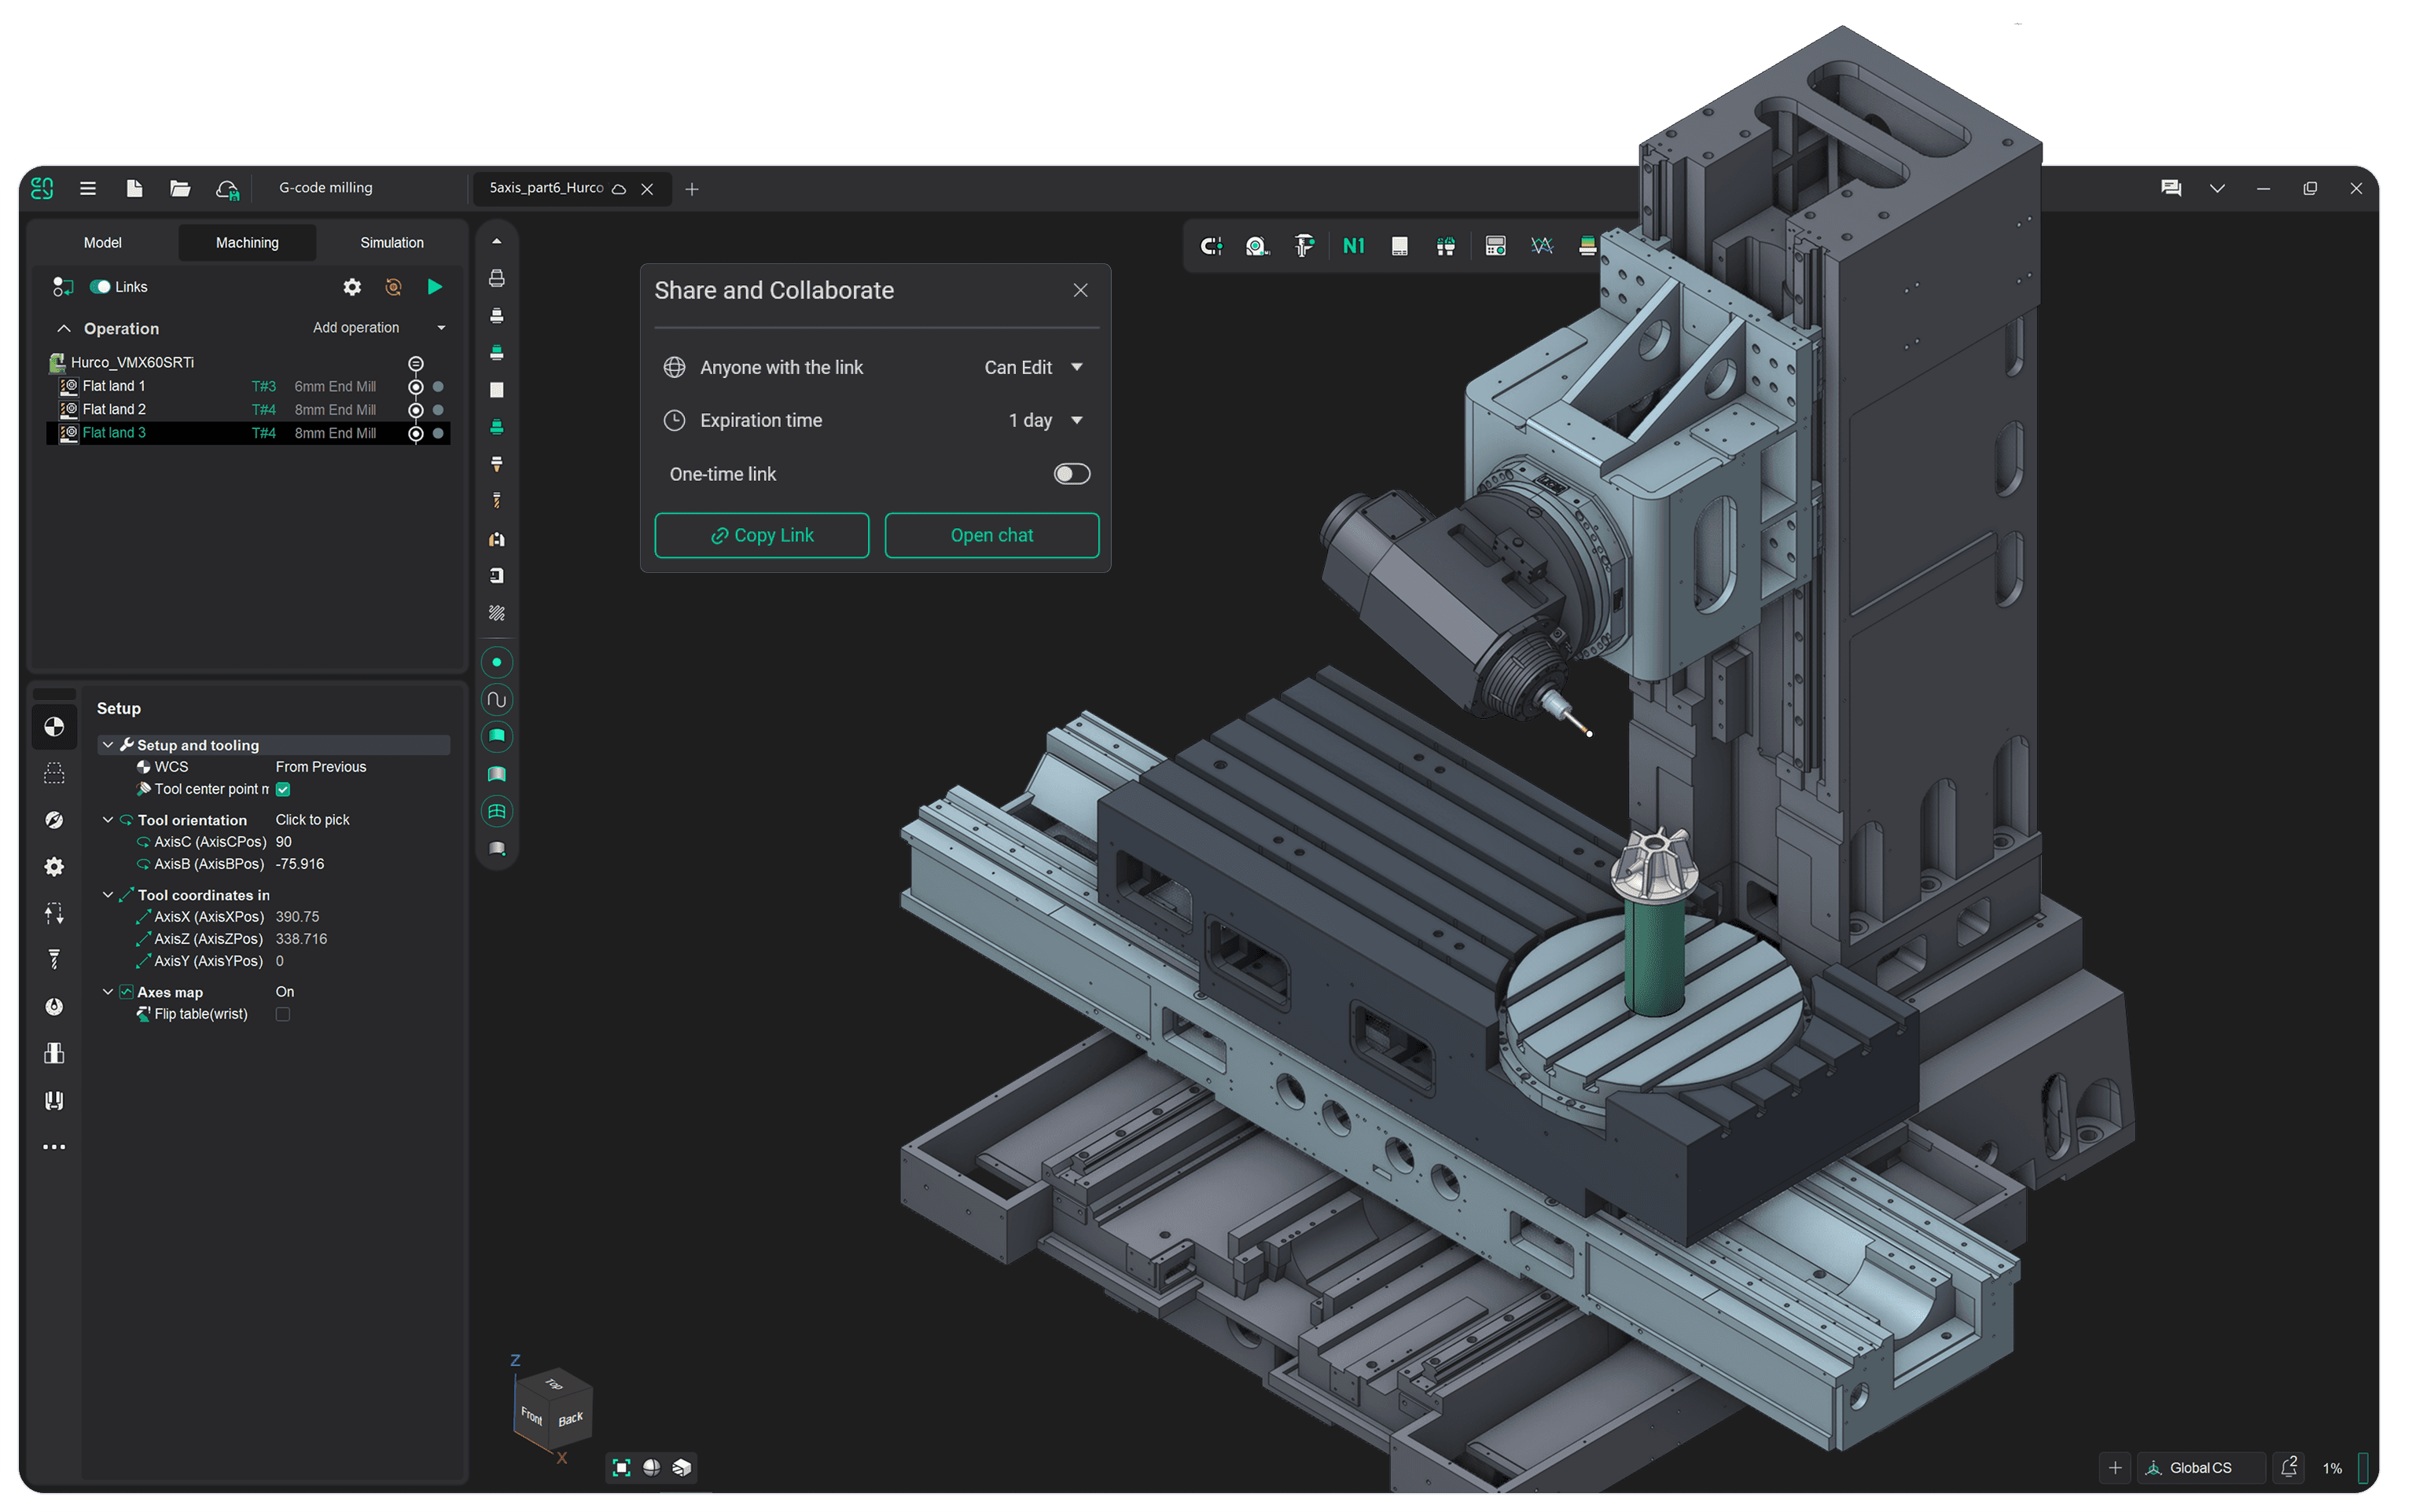Open the hamburger main menu
The height and width of the screenshot is (1512, 2420).
pyautogui.click(x=88, y=188)
